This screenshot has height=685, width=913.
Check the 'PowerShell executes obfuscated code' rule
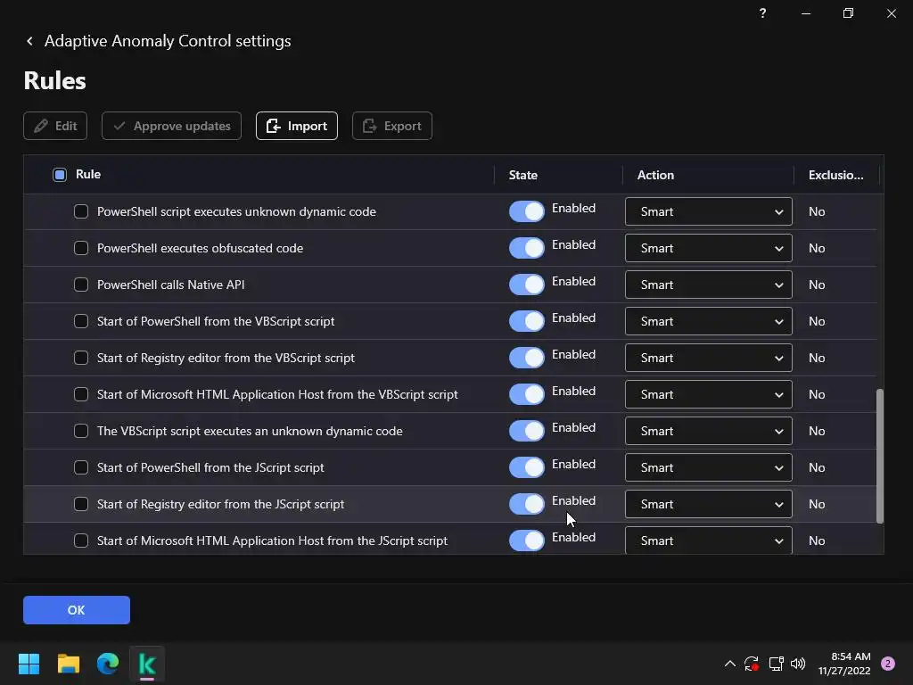(81, 248)
